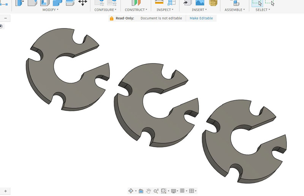
Task: Activate the Pan hand tool
Action: coord(149,191)
